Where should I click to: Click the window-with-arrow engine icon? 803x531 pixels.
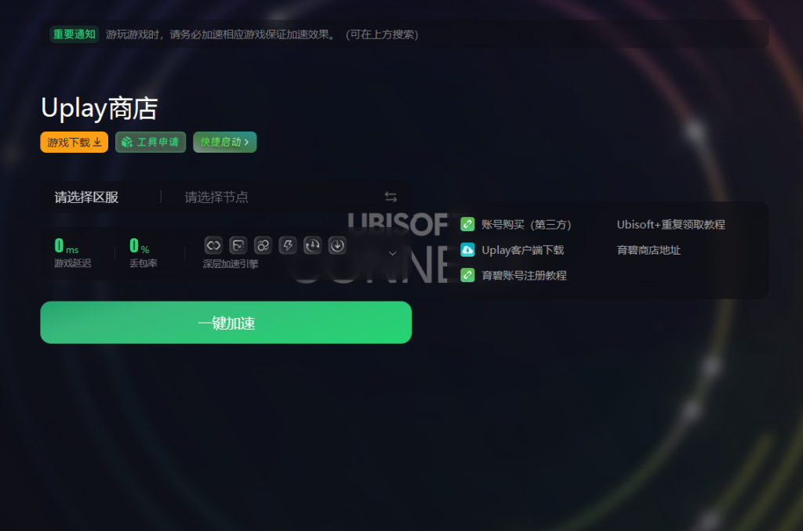[238, 246]
